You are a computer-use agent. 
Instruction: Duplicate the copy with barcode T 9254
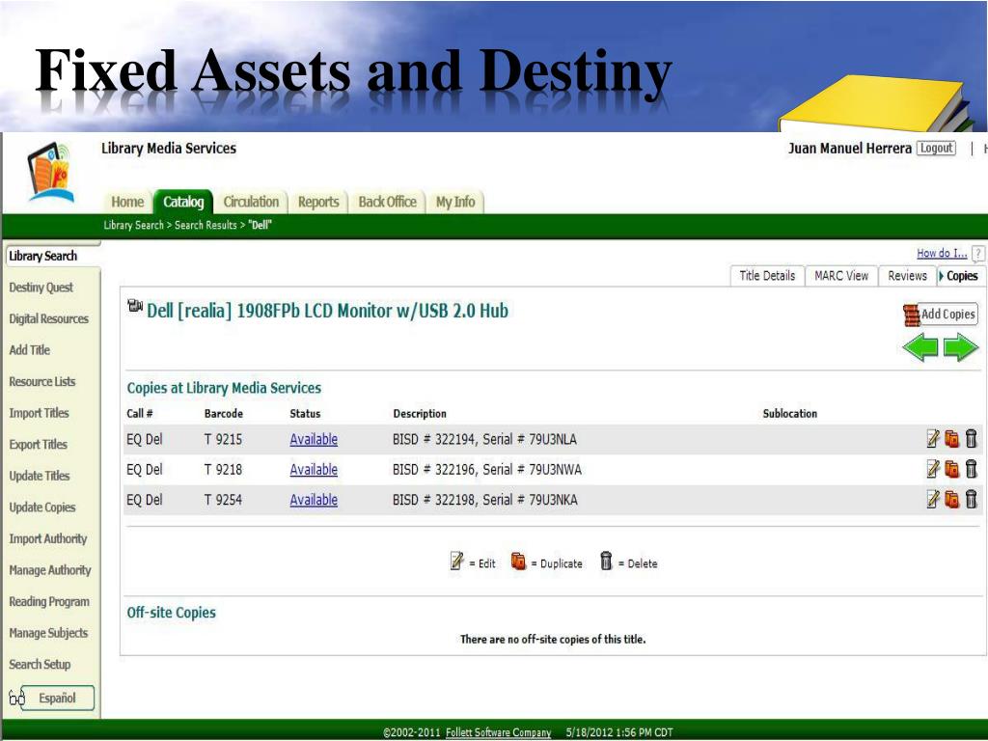pos(951,499)
